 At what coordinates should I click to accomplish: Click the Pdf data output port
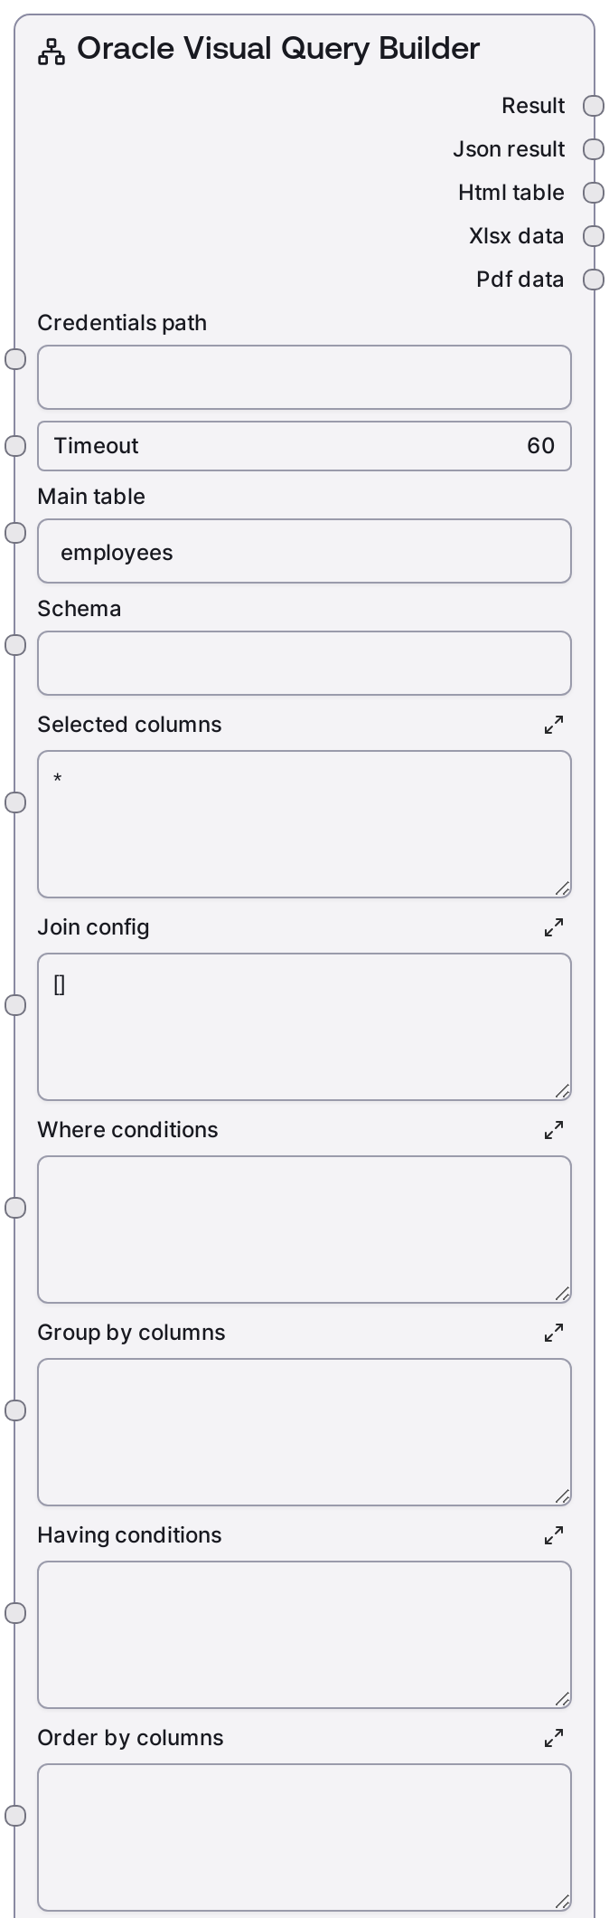(x=594, y=280)
